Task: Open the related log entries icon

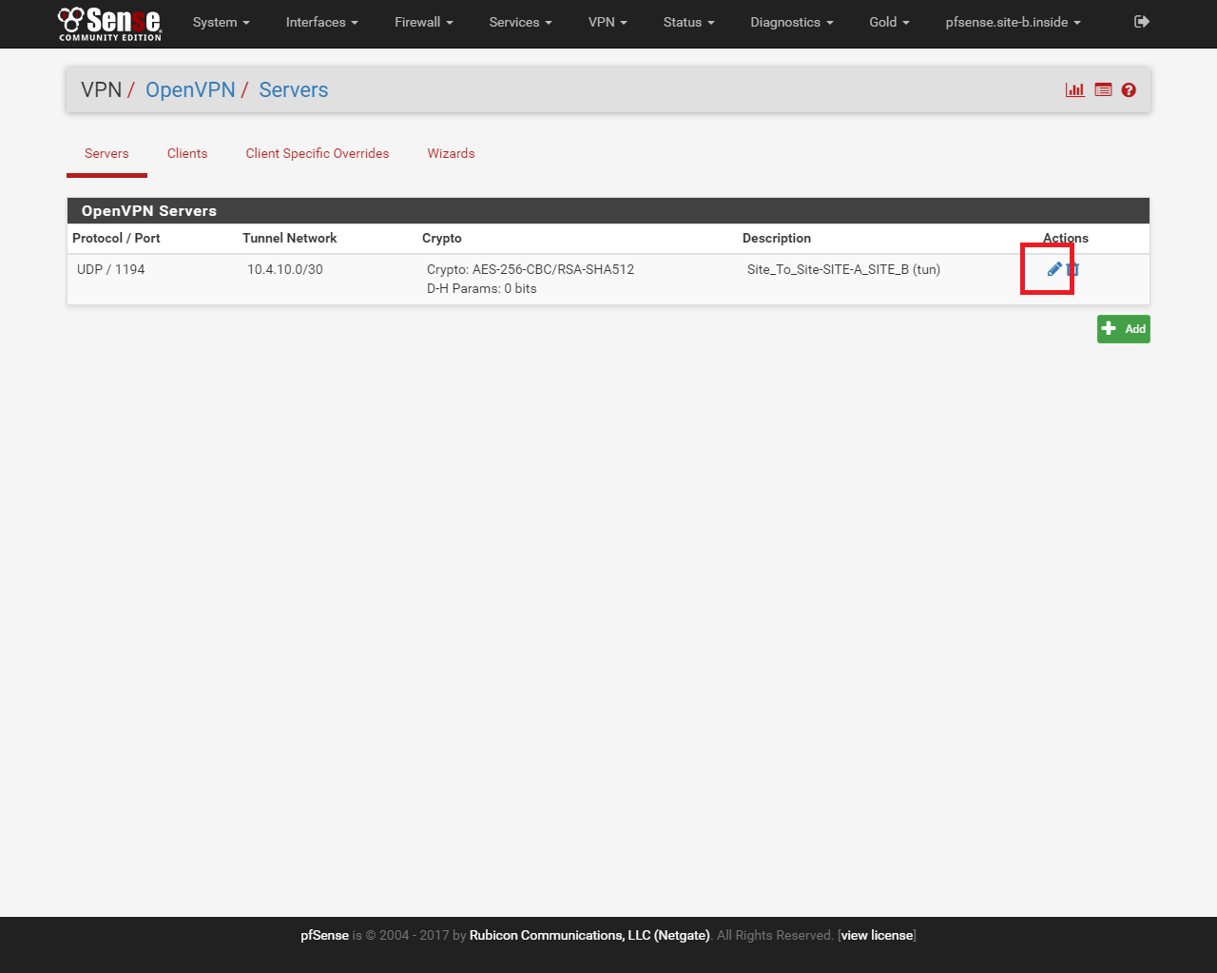Action: pos(1103,89)
